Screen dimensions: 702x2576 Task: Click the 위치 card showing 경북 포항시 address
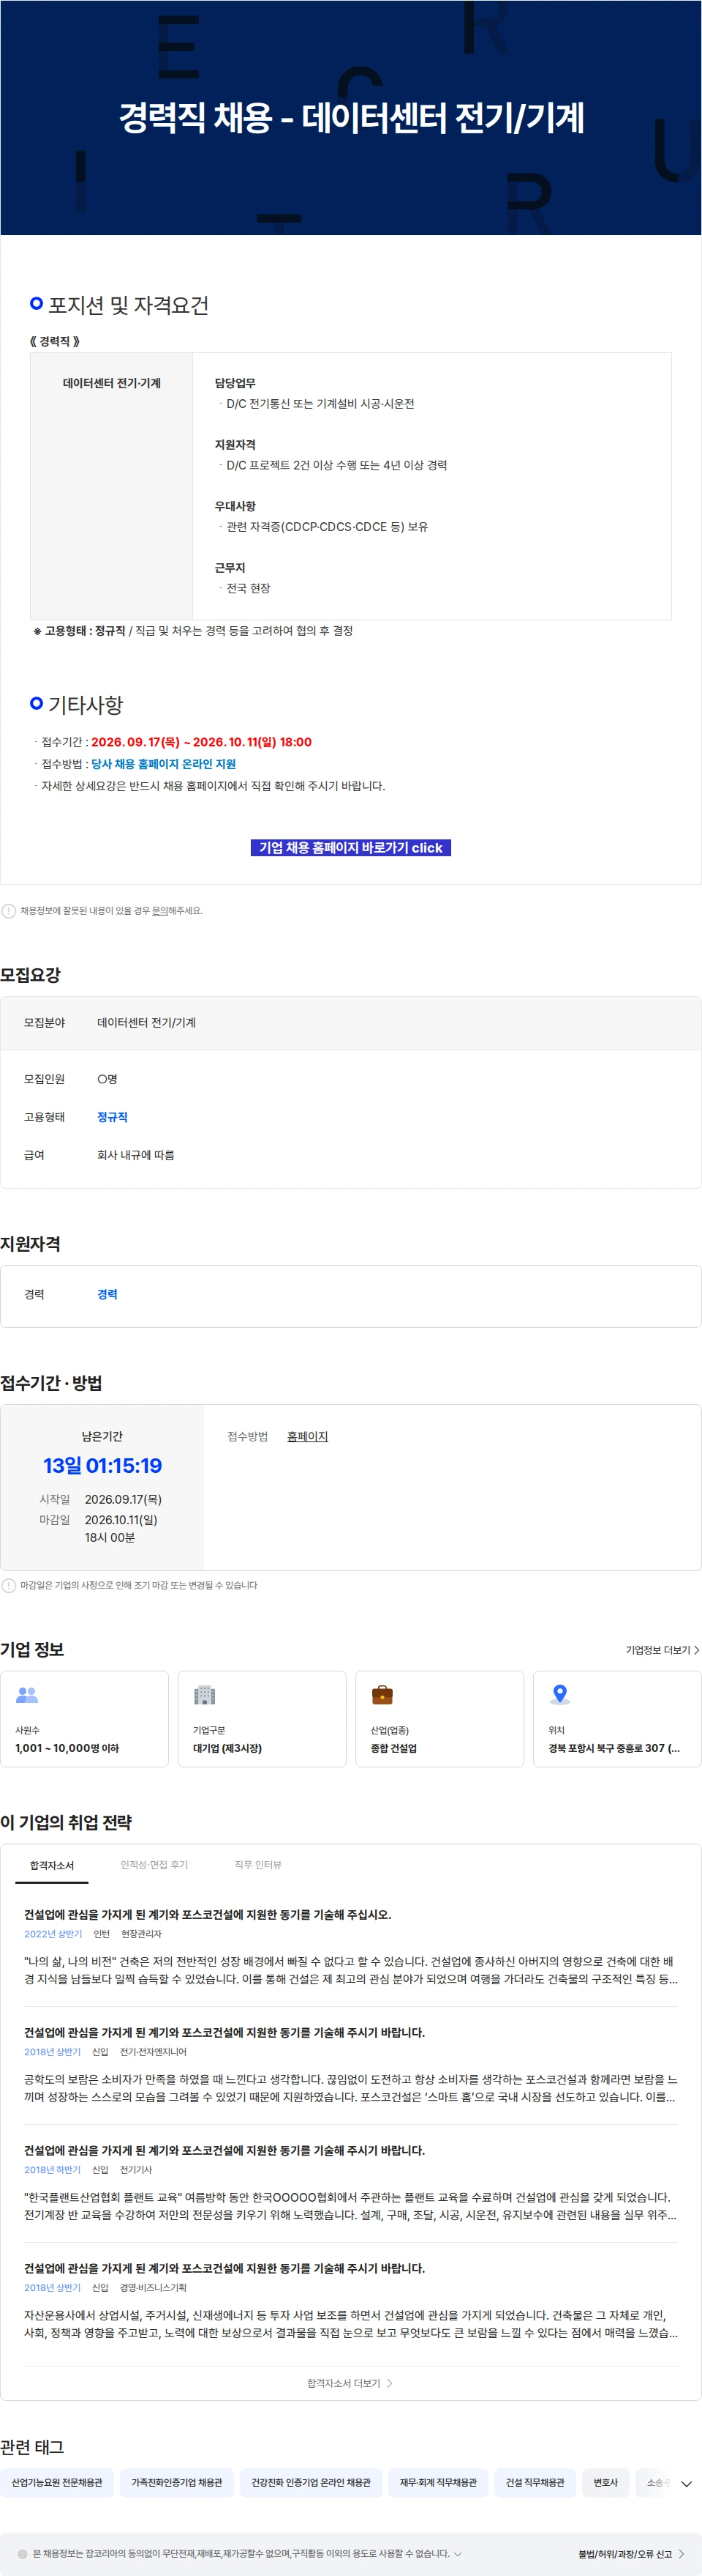coord(617,1718)
